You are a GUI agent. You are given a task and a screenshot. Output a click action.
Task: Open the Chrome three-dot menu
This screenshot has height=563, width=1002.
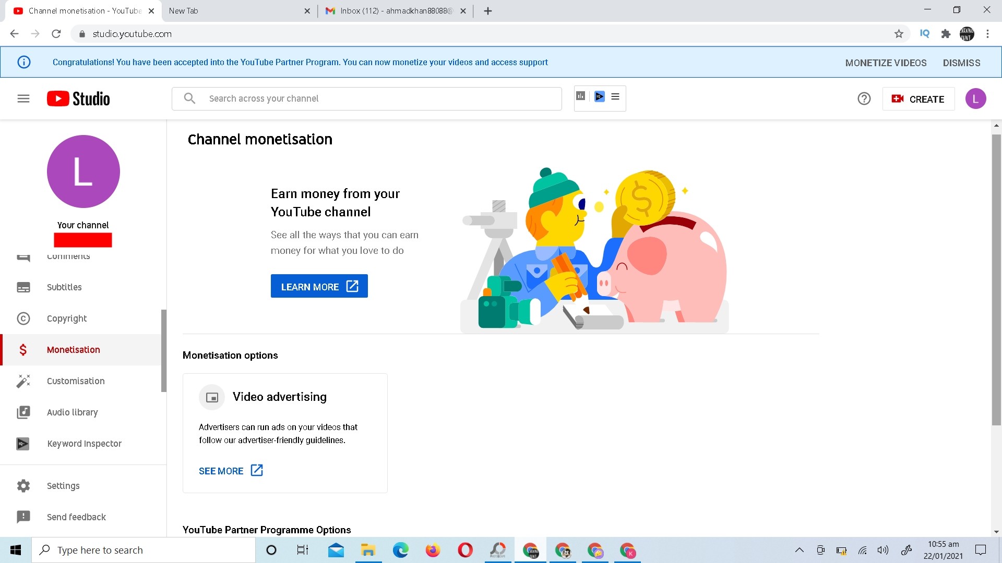coord(987,34)
